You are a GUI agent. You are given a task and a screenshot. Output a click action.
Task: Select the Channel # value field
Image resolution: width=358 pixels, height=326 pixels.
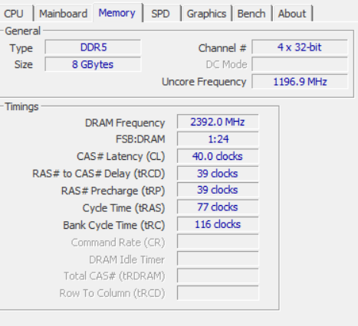tap(300, 47)
